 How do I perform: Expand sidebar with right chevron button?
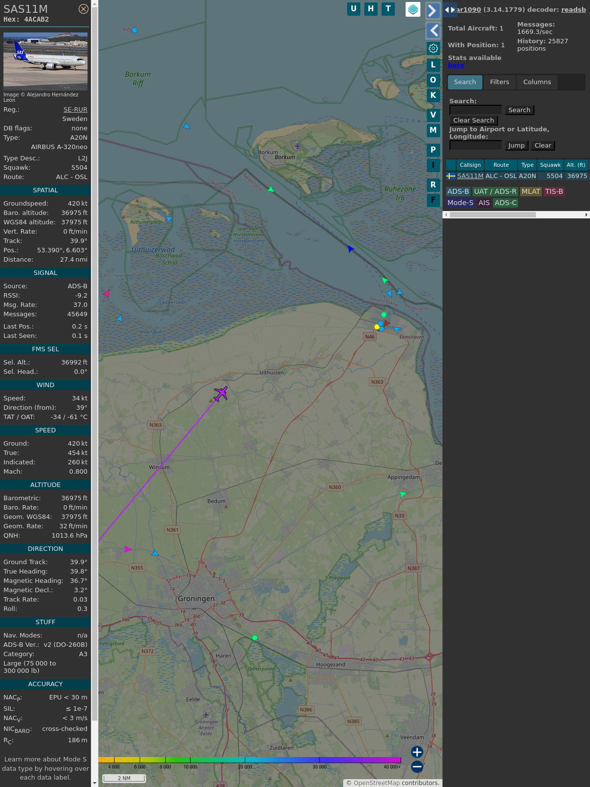pyautogui.click(x=433, y=10)
